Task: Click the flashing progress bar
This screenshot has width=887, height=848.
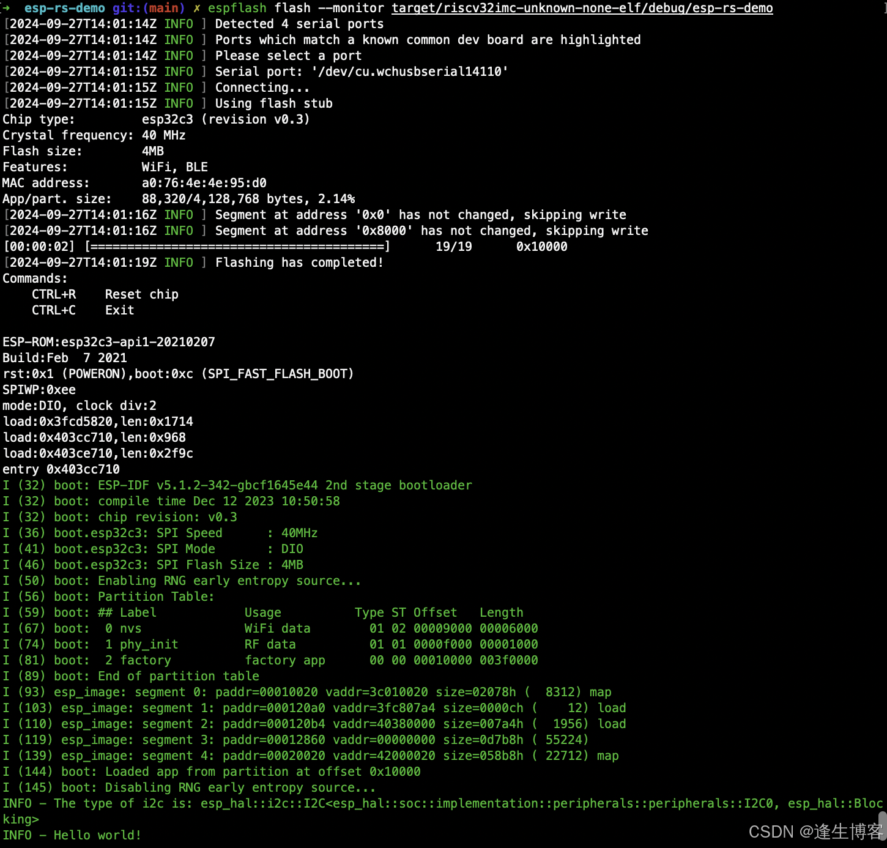Action: [237, 247]
